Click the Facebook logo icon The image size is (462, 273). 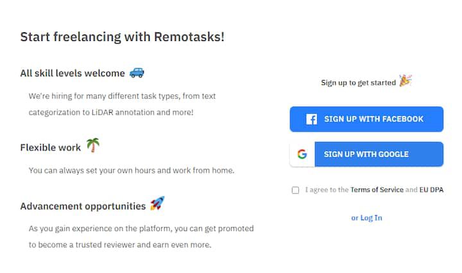pos(311,119)
